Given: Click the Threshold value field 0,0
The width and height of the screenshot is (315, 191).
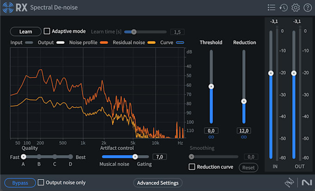Looking at the screenshot, I should (211, 131).
